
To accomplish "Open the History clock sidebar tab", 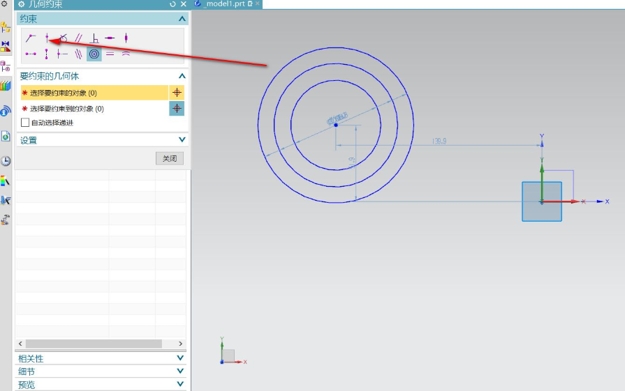I will [x=6, y=161].
